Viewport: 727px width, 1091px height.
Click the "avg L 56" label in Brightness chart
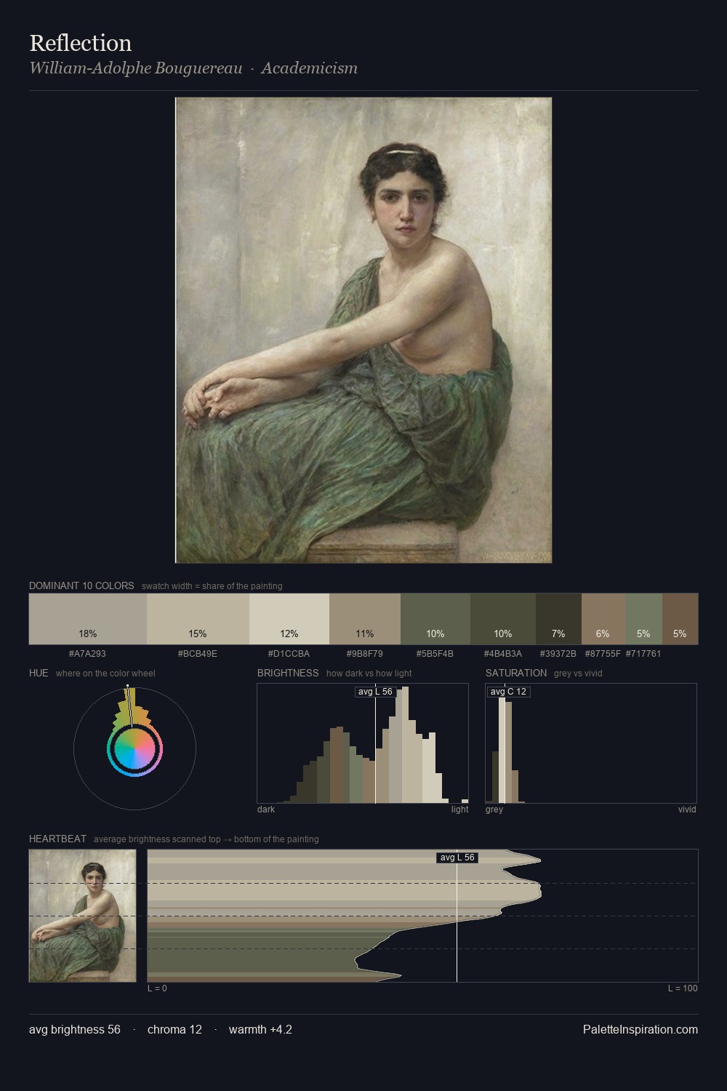(x=375, y=692)
